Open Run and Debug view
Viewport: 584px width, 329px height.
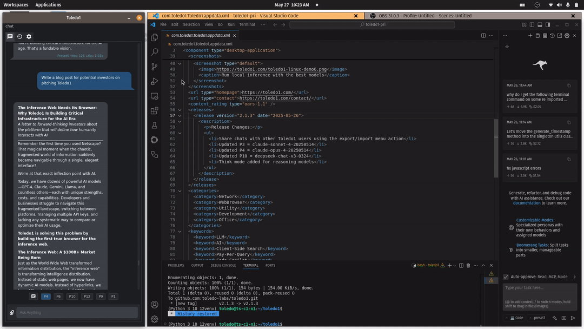pyautogui.click(x=155, y=81)
